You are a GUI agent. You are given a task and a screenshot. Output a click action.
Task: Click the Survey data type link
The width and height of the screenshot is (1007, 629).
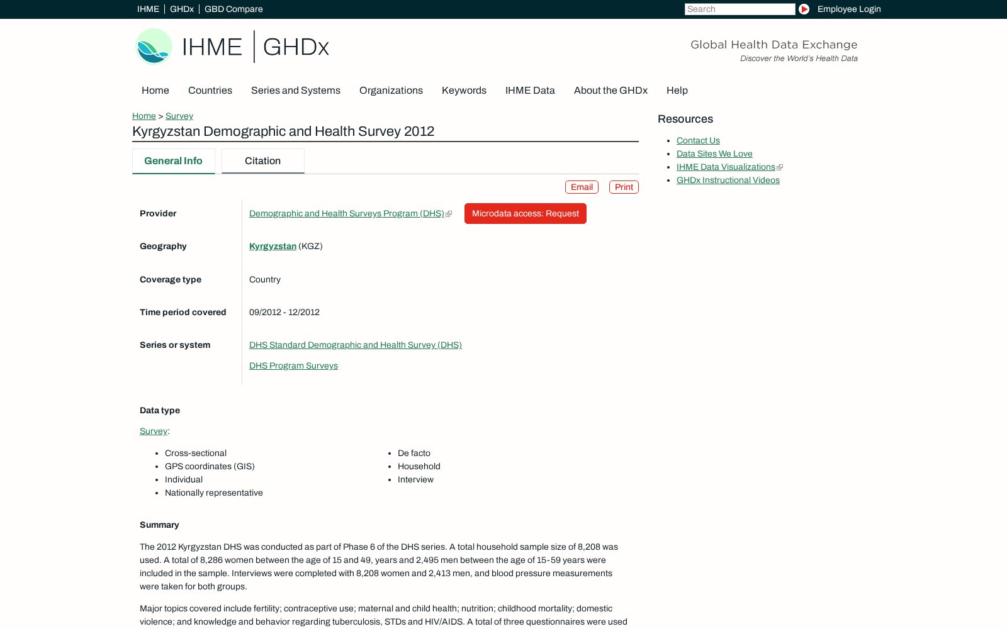pos(154,431)
